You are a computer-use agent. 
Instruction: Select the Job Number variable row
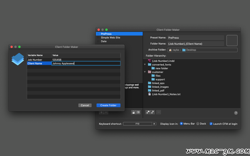[x=73, y=60]
